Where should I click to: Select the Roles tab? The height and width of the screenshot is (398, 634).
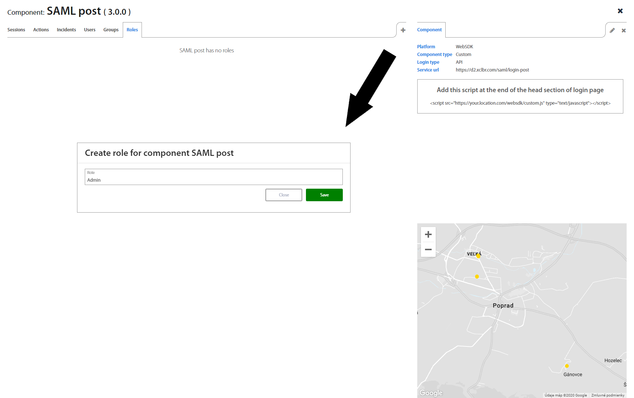tap(132, 30)
